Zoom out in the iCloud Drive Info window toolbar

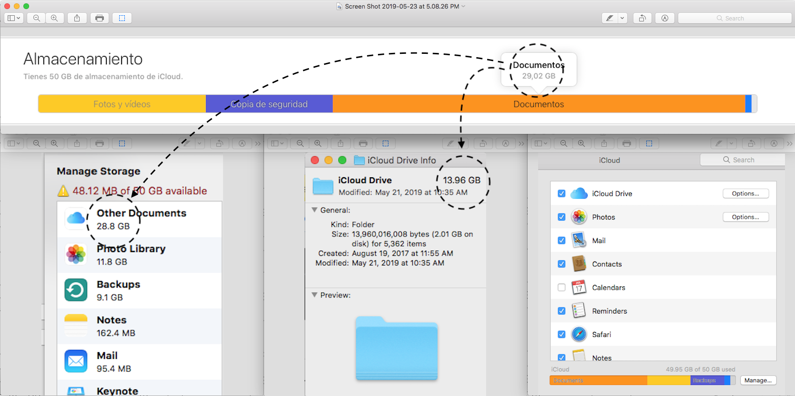[x=300, y=143]
